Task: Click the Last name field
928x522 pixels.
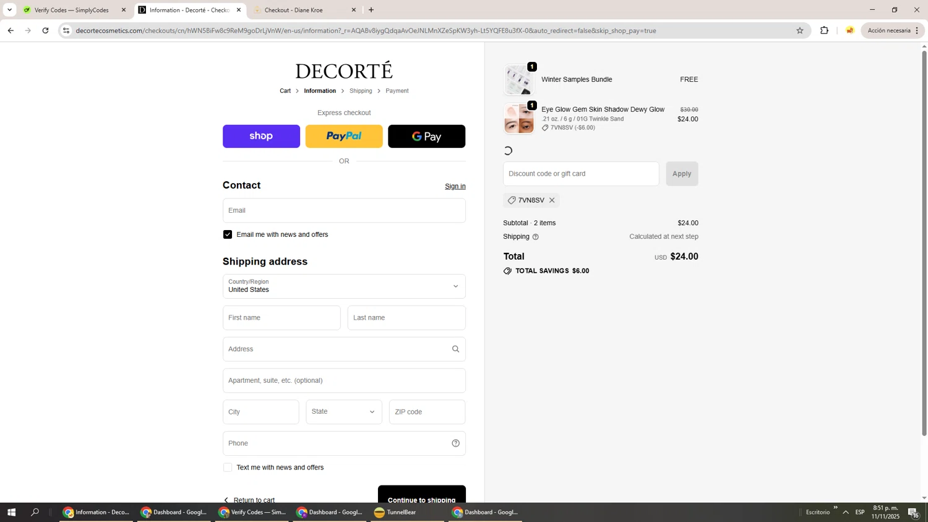Action: point(406,318)
